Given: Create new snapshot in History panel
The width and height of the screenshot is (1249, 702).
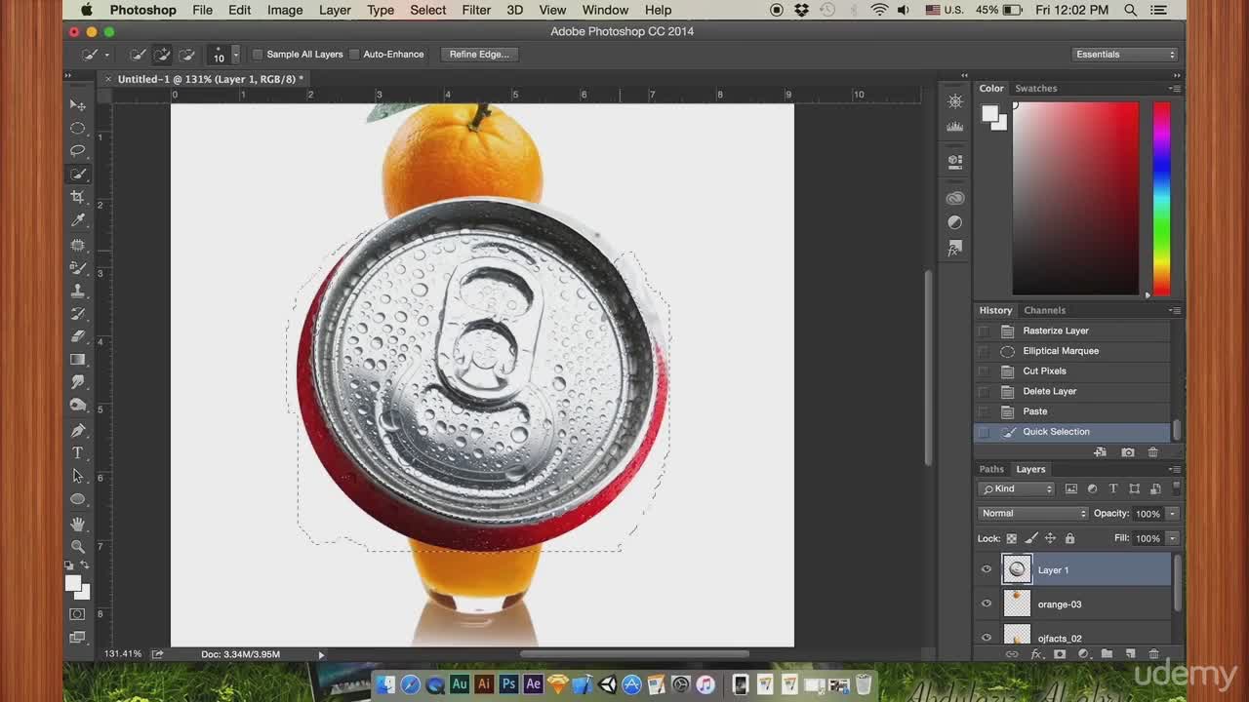Looking at the screenshot, I should (1128, 452).
